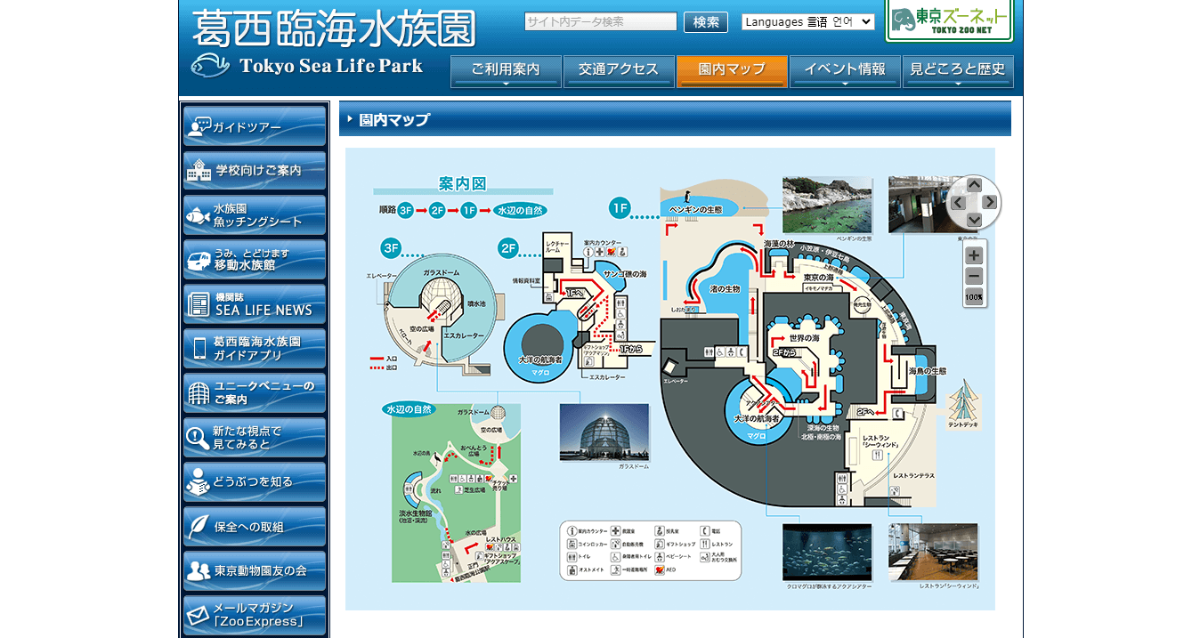Image resolution: width=1200 pixels, height=638 pixels.
Task: Click the glass dome photo thumbnail
Action: pos(604,432)
